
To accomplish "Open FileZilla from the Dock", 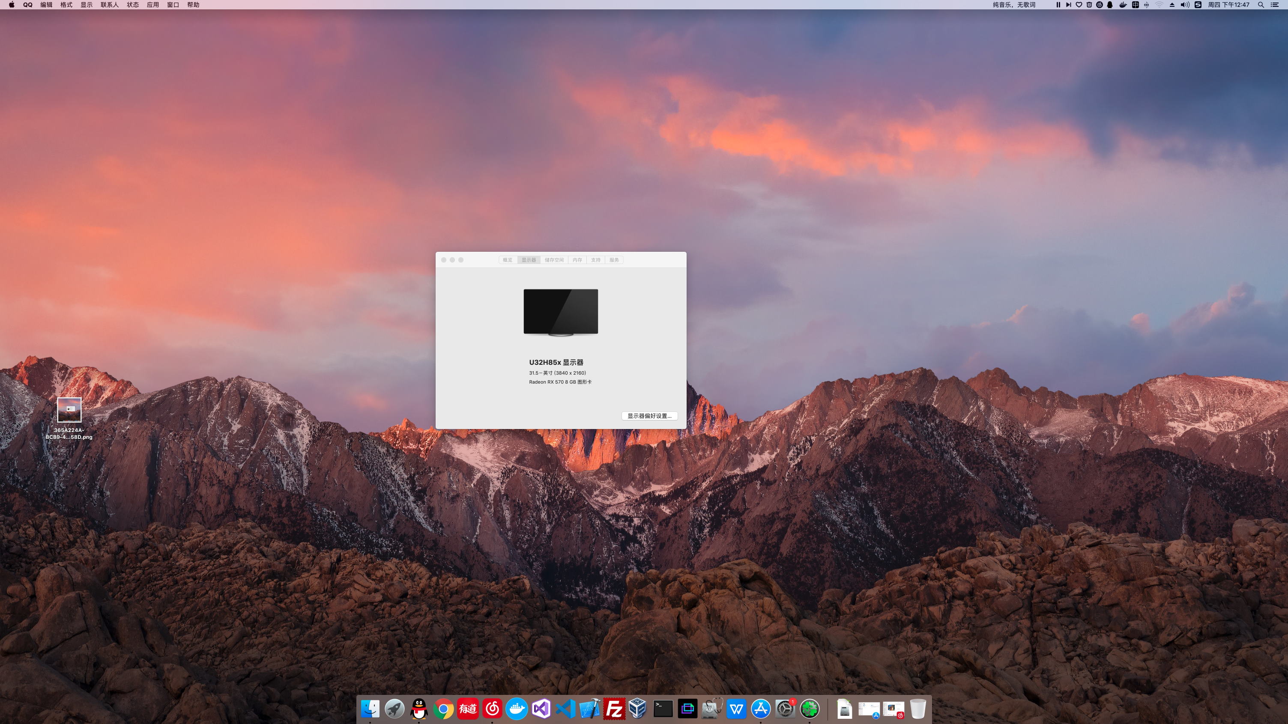I will tap(614, 709).
